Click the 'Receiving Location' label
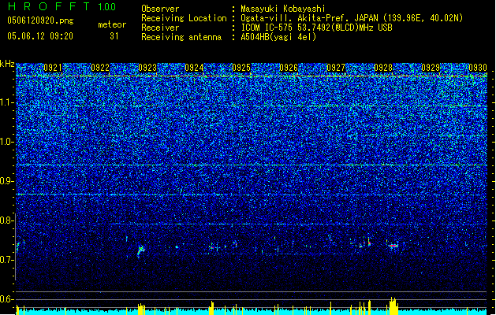Image resolution: width=496 pixels, height=315 pixels. [184, 18]
